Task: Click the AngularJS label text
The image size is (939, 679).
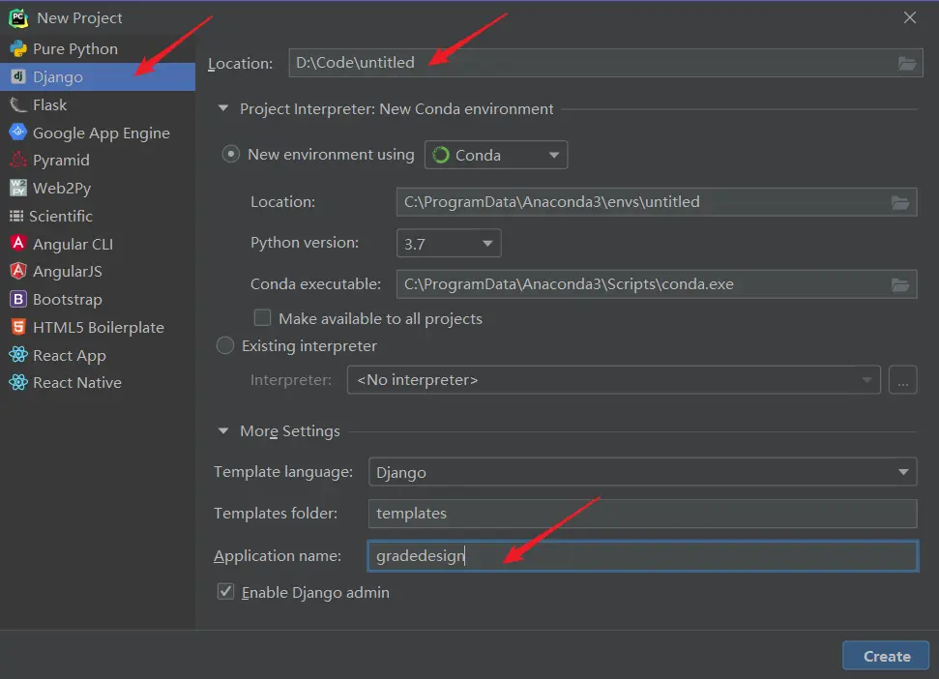Action: [67, 272]
